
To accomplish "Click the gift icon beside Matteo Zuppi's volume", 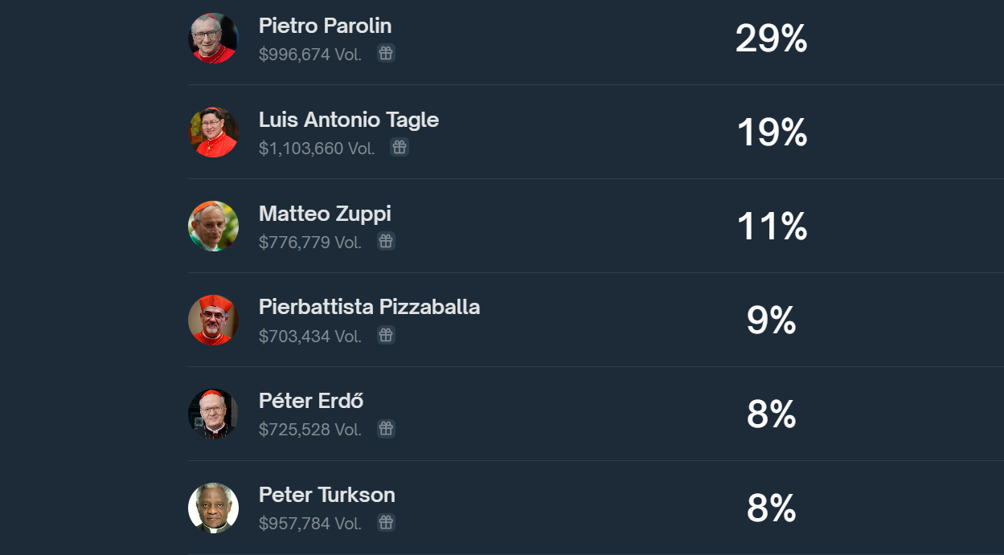I will click(x=386, y=242).
